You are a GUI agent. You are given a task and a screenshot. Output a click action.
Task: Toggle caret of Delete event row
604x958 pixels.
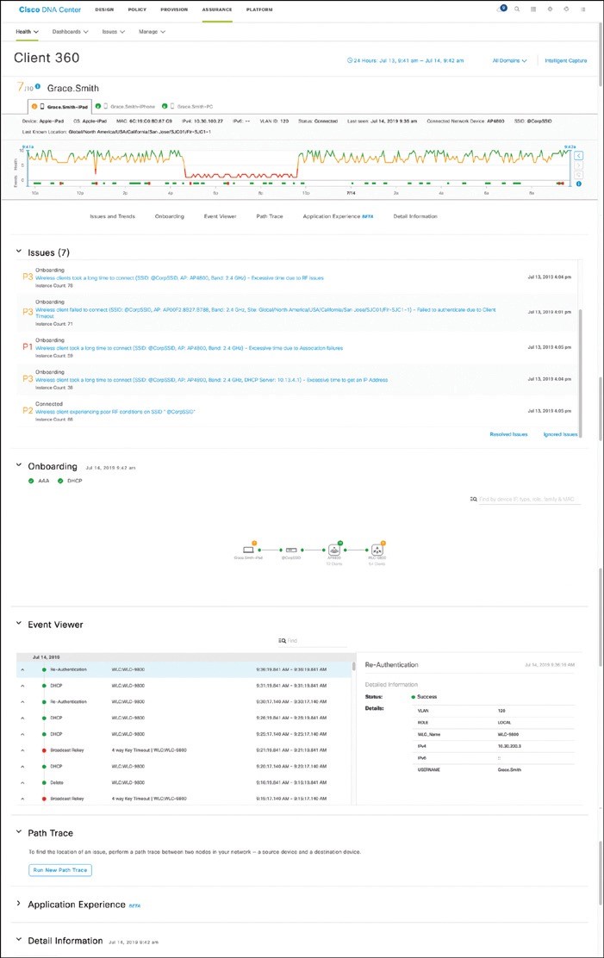[22, 782]
